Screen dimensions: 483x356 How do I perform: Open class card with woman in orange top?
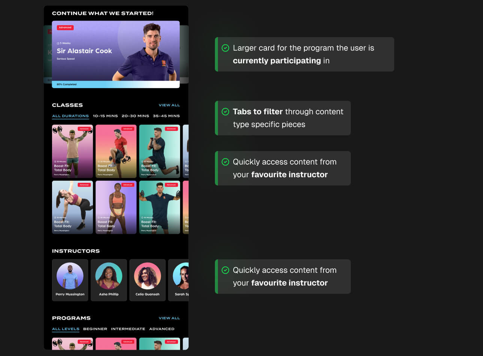(x=116, y=207)
